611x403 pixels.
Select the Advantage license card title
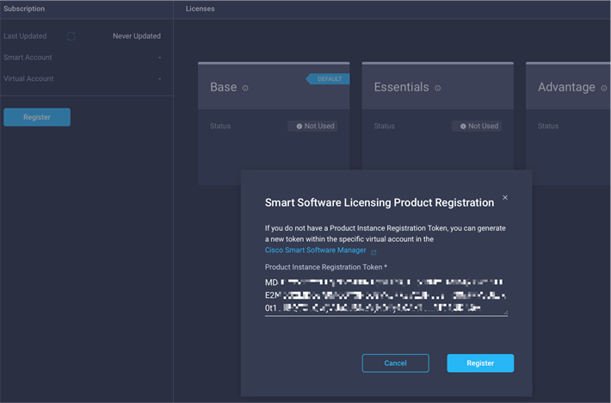[x=566, y=87]
